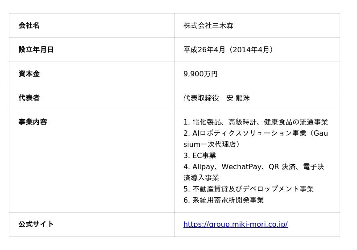Screen dimensions: 357x250
Task: Click the 公式サイト label
Action: pyautogui.click(x=36, y=224)
